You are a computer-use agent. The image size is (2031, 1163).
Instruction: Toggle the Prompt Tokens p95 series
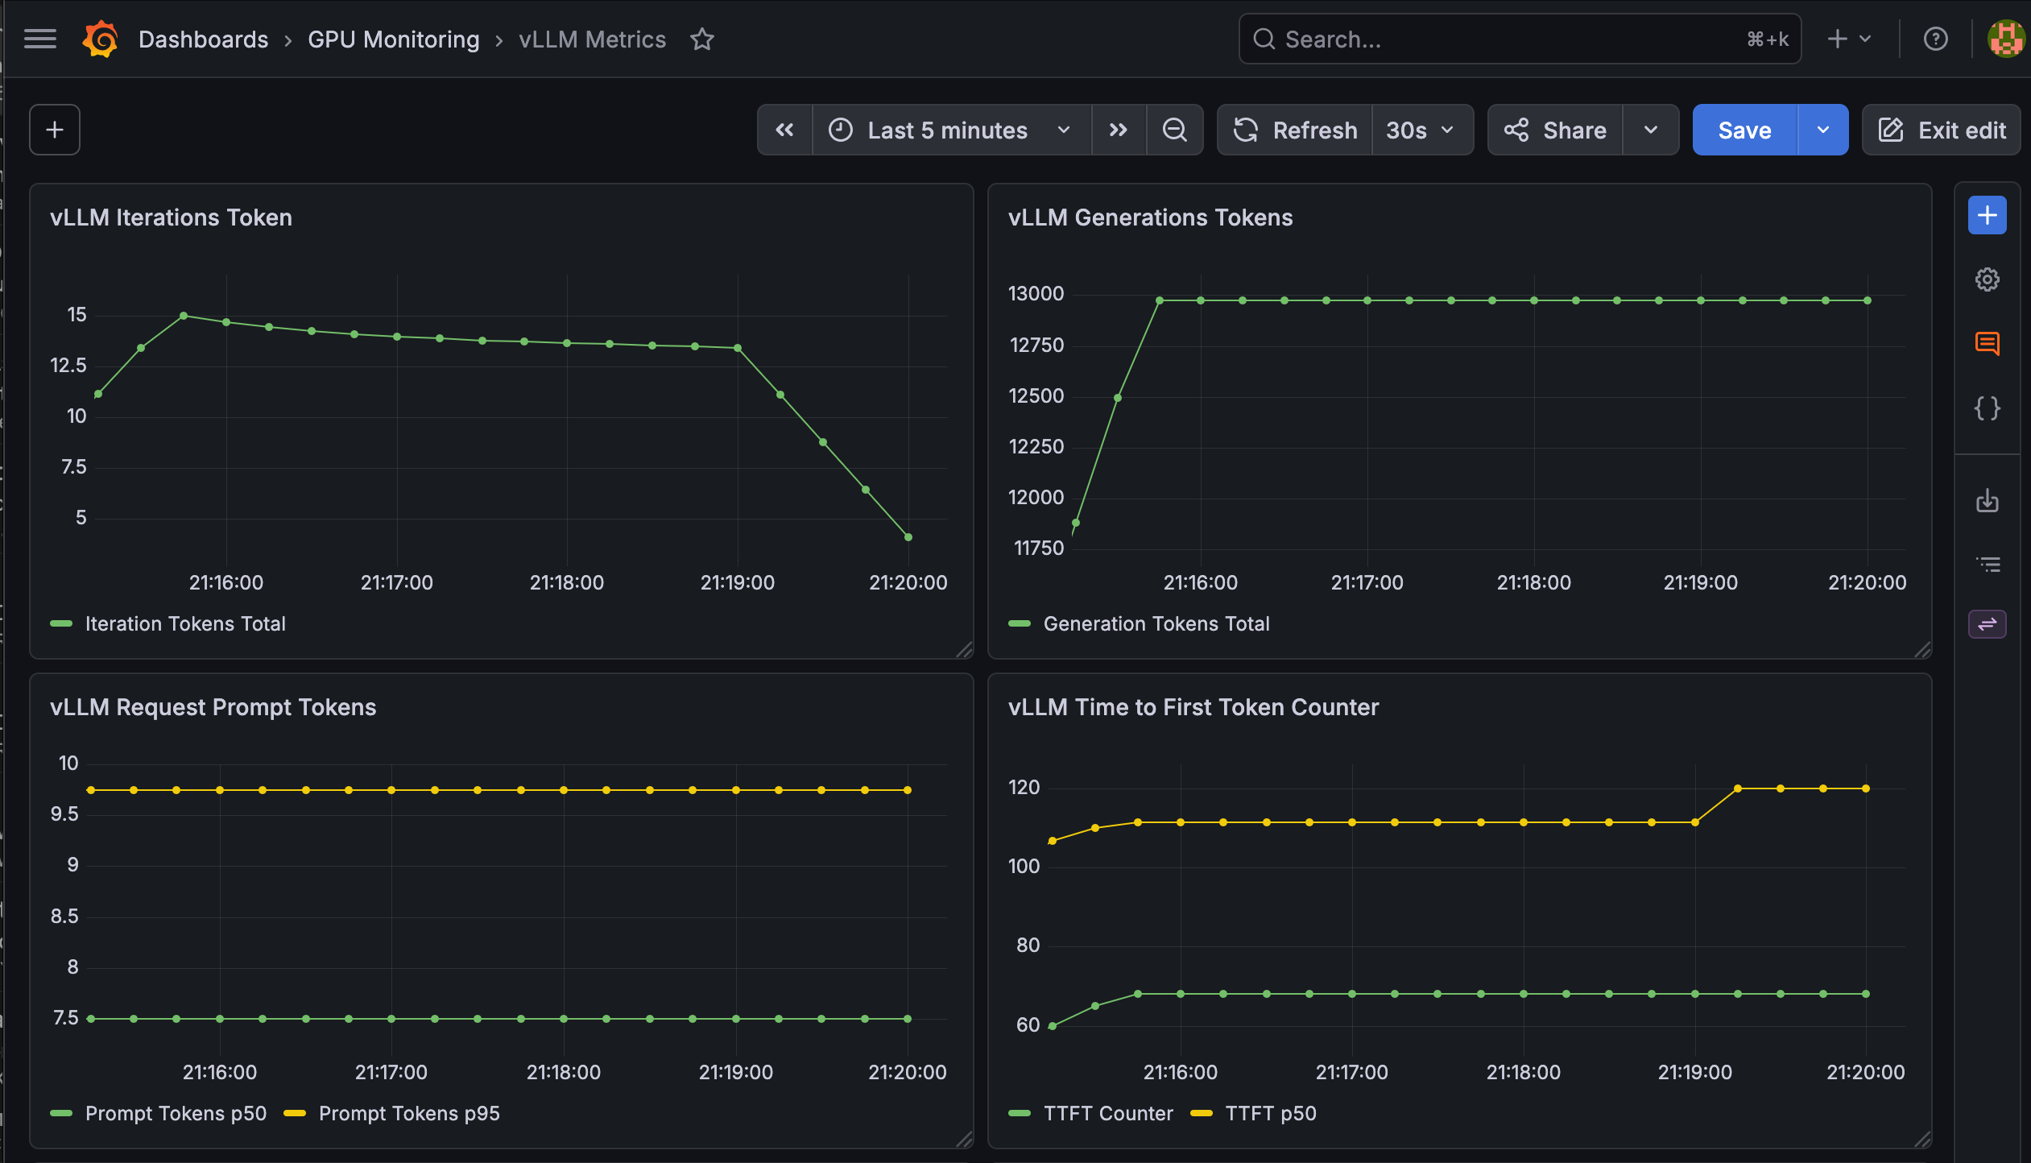[x=392, y=1113]
